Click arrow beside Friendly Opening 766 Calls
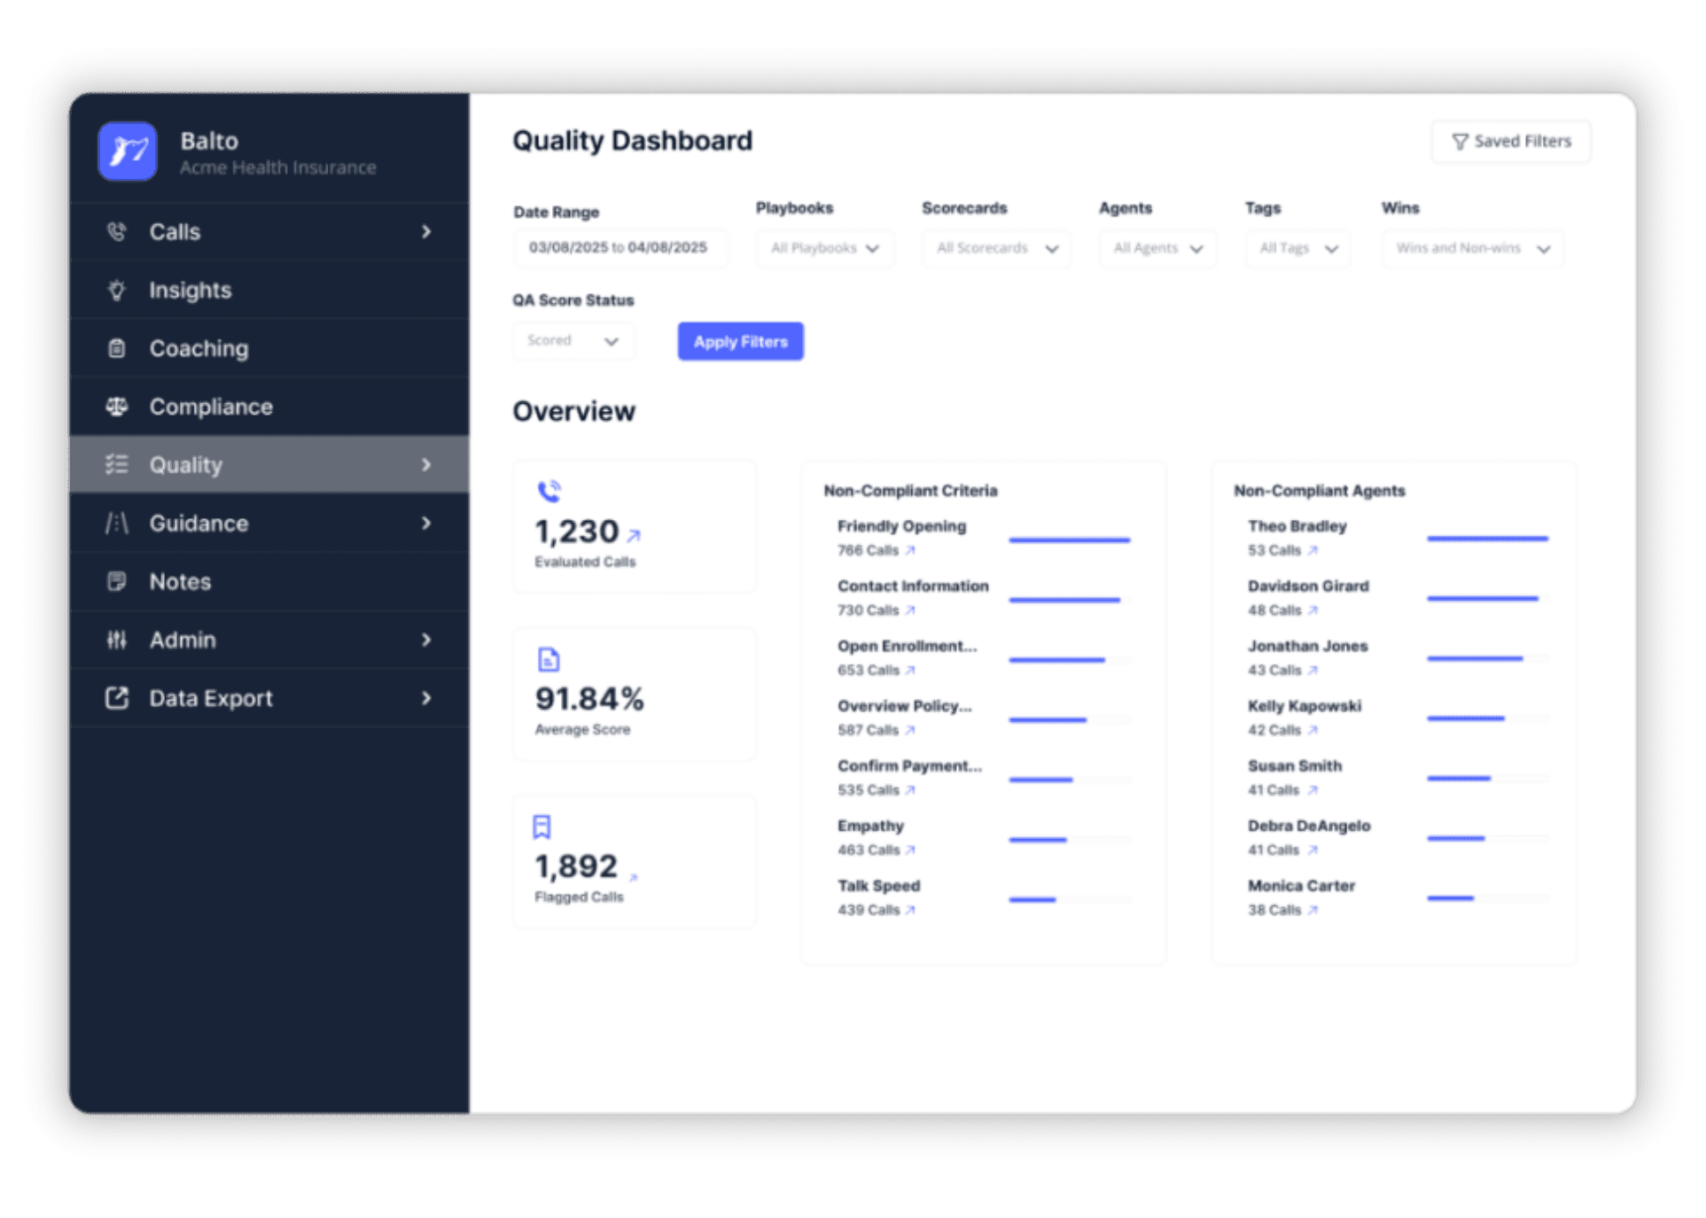The width and height of the screenshot is (1706, 1218). tap(910, 550)
